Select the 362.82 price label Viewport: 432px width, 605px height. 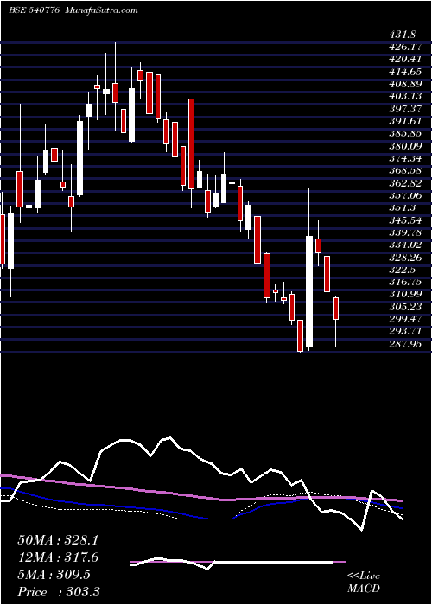(x=405, y=183)
